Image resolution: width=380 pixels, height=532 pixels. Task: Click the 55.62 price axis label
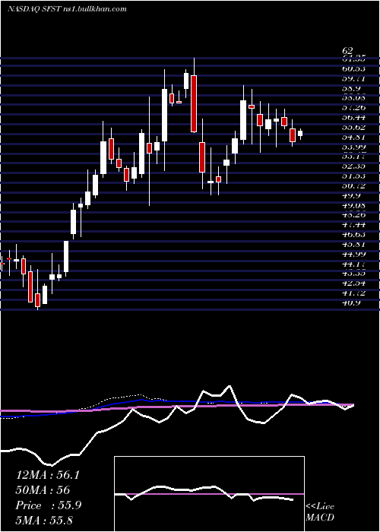pos(353,127)
